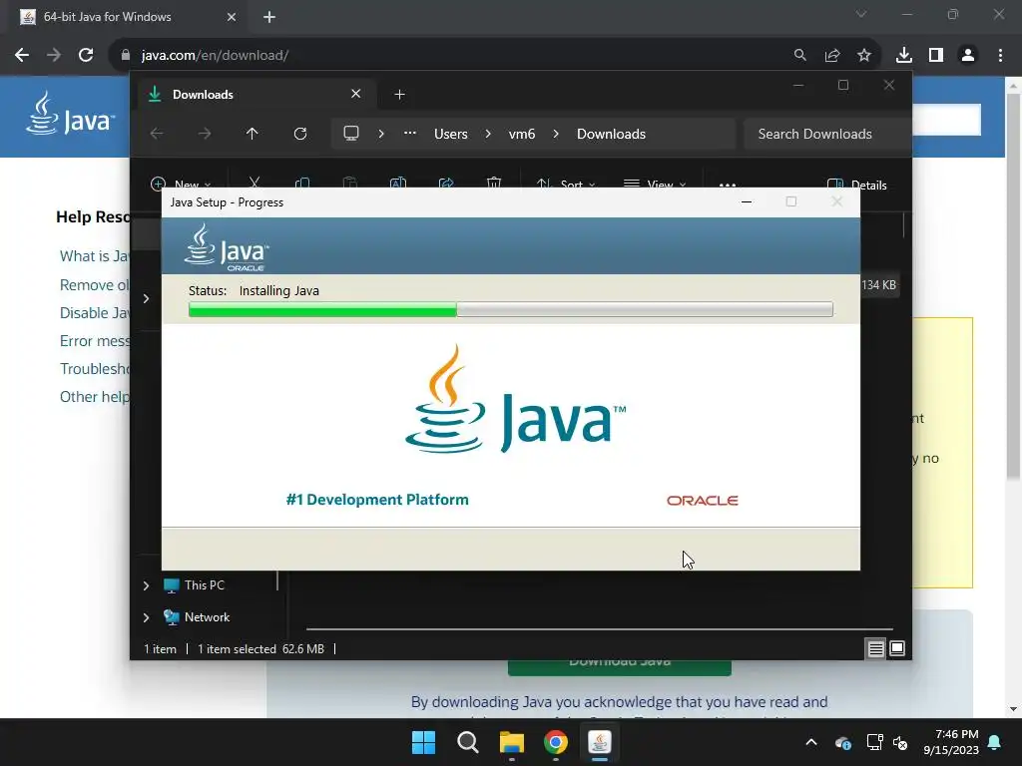The image size is (1022, 766).
Task: Go up one folder in File Explorer
Action: tap(253, 134)
